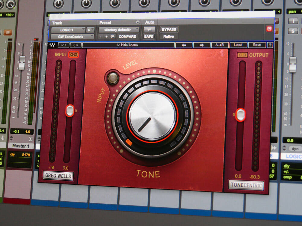
Task: Open the LOGIC 1 track selector dropdown
Action: (68, 30)
